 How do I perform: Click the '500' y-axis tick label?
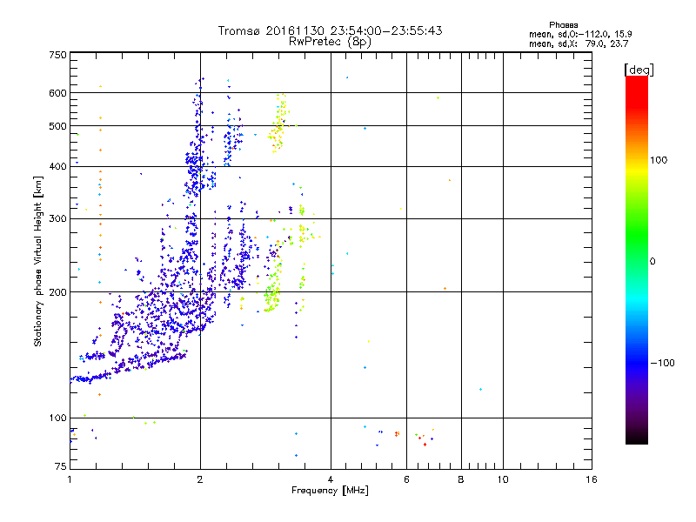coord(57,126)
